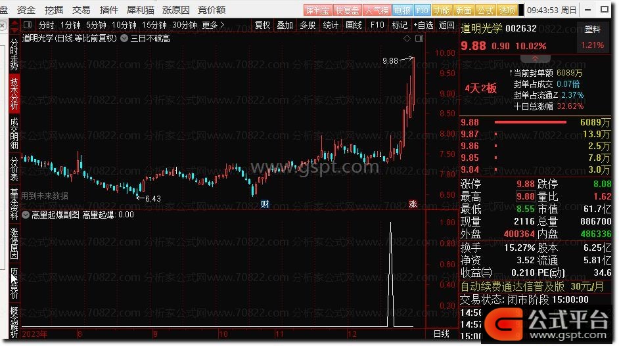This screenshot has width=619, height=346.
Task: Open the yellow 版面 button
Action: coord(463,10)
